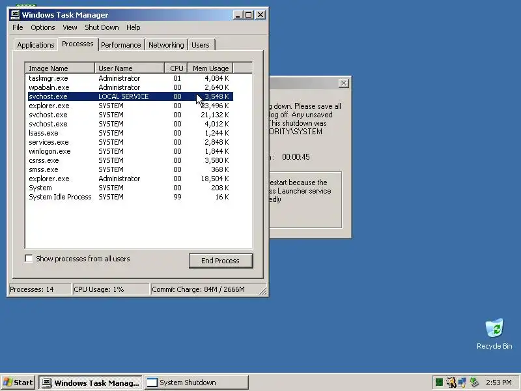The height and width of the screenshot is (391, 521).
Task: Close the System Shutdown dialog
Action: pyautogui.click(x=344, y=83)
